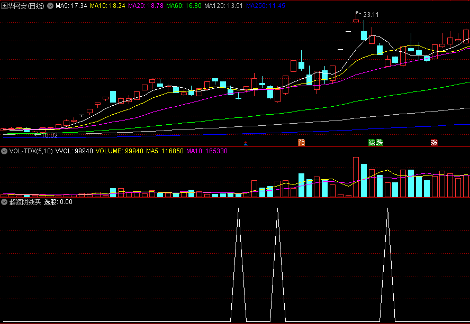Select the MA120: 13.51 label
Screen dimensions: 470x324
pos(223,6)
